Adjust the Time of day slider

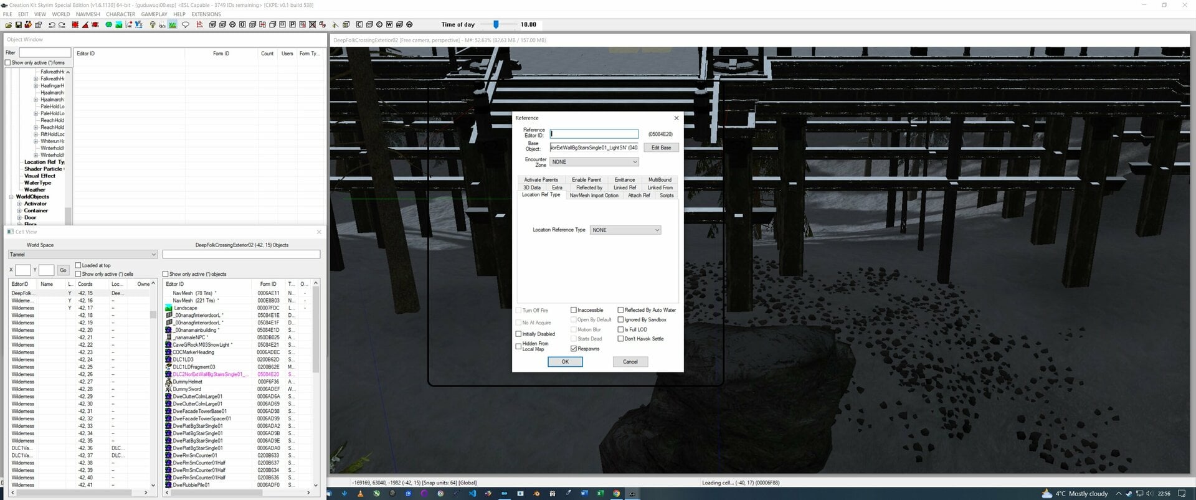click(496, 25)
